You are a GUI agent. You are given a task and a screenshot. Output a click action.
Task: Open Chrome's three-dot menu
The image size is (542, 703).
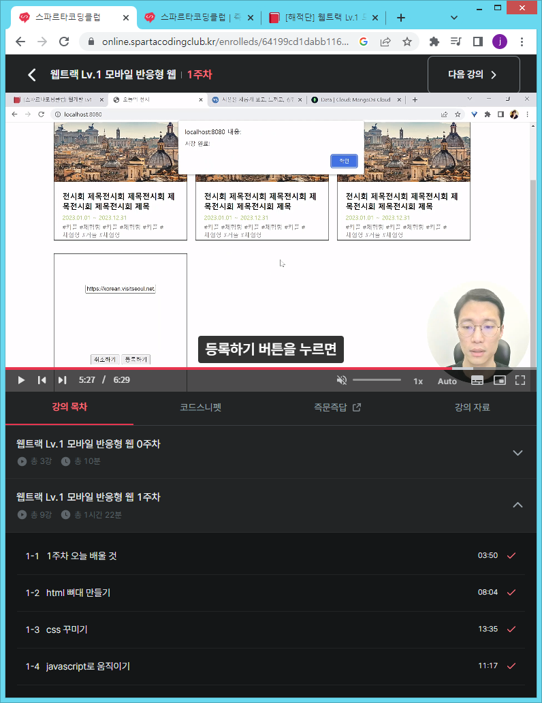click(522, 42)
